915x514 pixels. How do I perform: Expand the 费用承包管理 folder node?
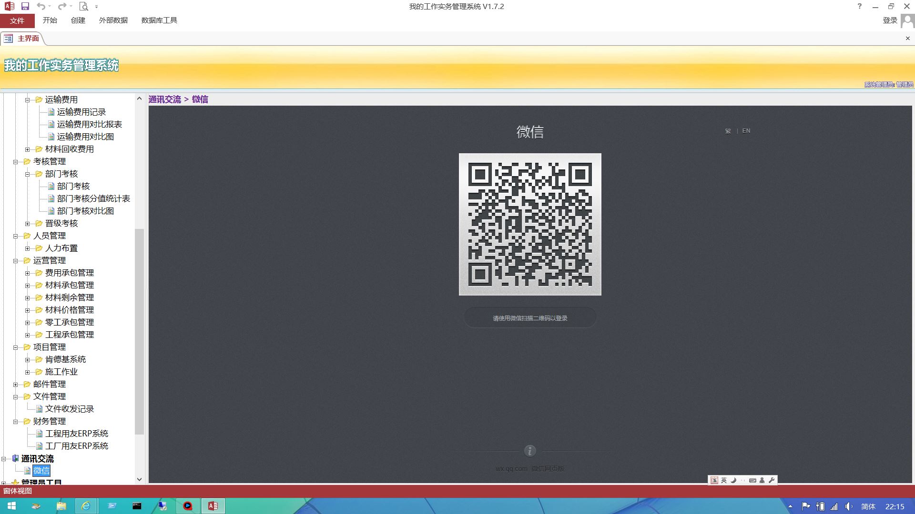[x=28, y=273]
